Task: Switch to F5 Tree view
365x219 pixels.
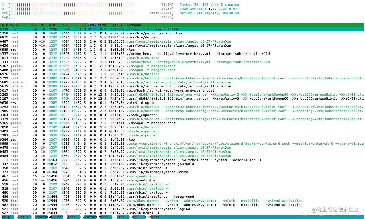Action: [70, 217]
